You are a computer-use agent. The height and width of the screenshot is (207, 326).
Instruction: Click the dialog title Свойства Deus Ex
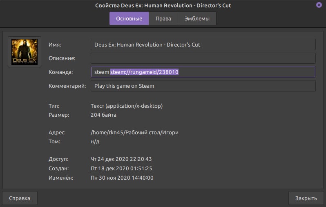163,5
